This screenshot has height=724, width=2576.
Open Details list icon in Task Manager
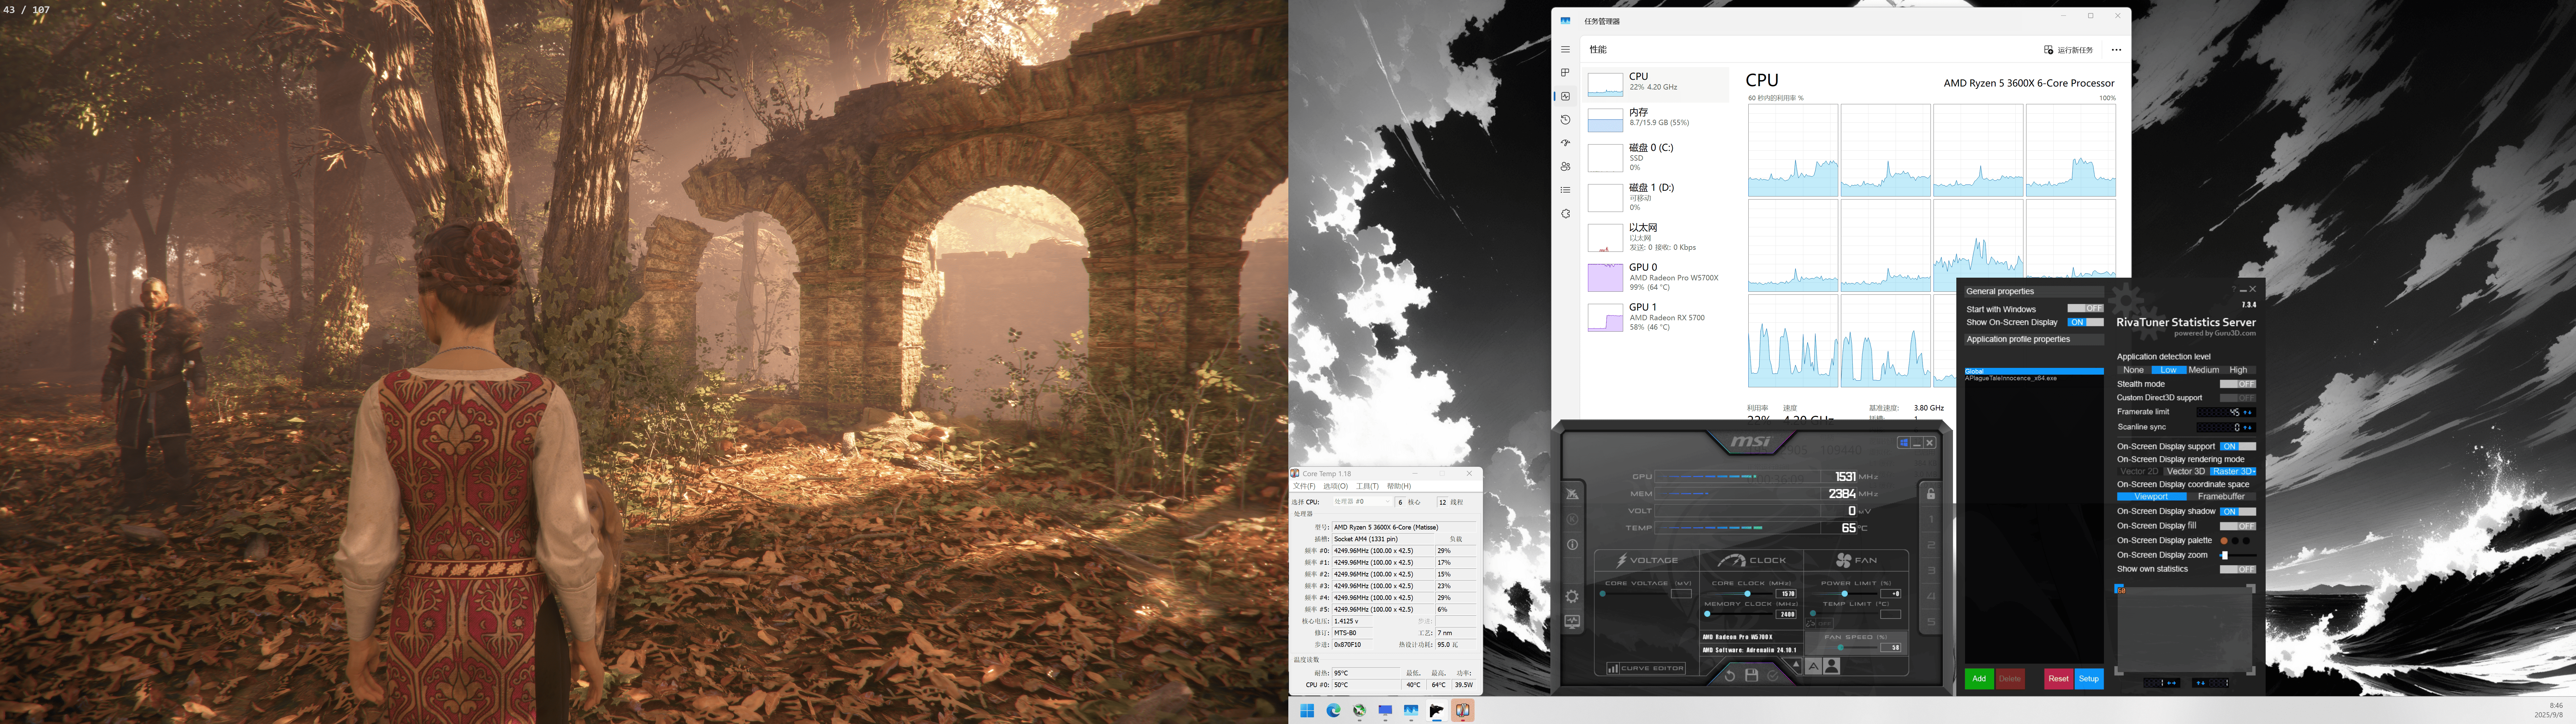(1565, 190)
